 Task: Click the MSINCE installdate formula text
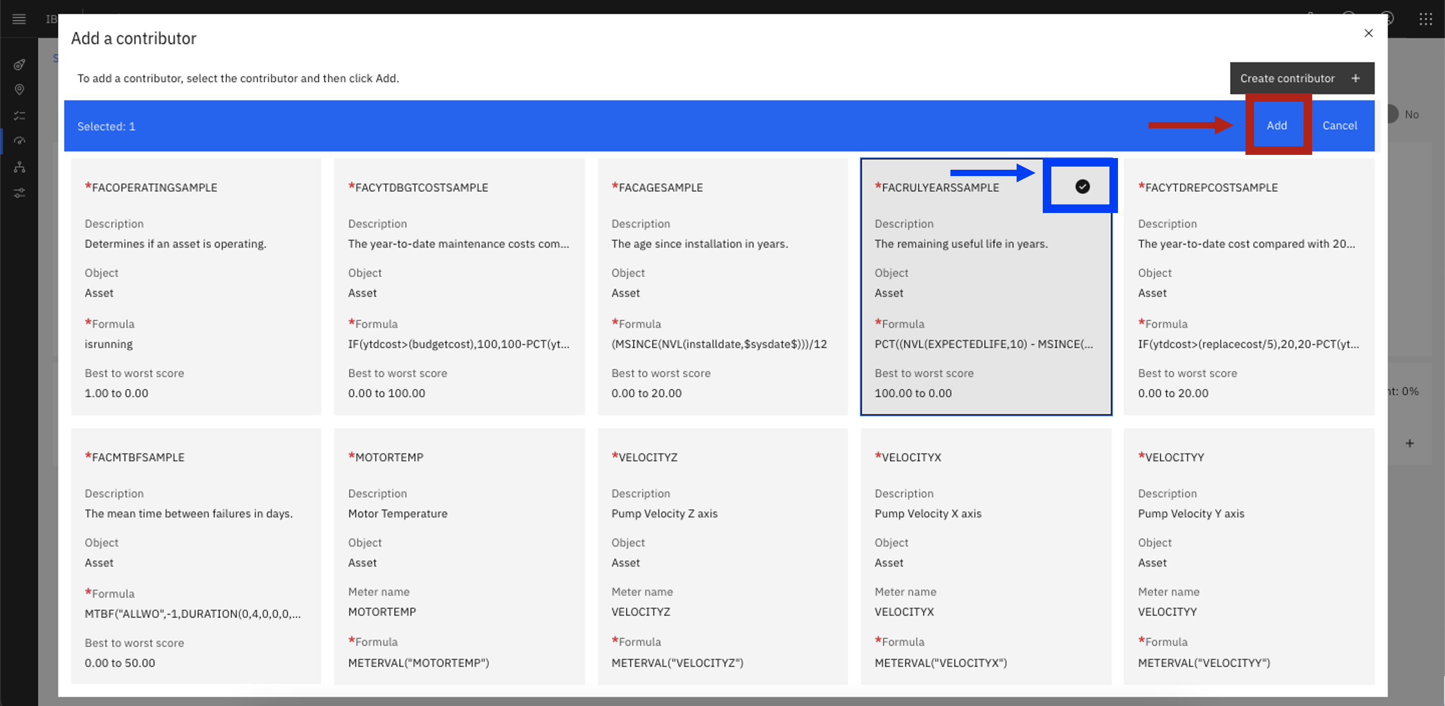[719, 344]
